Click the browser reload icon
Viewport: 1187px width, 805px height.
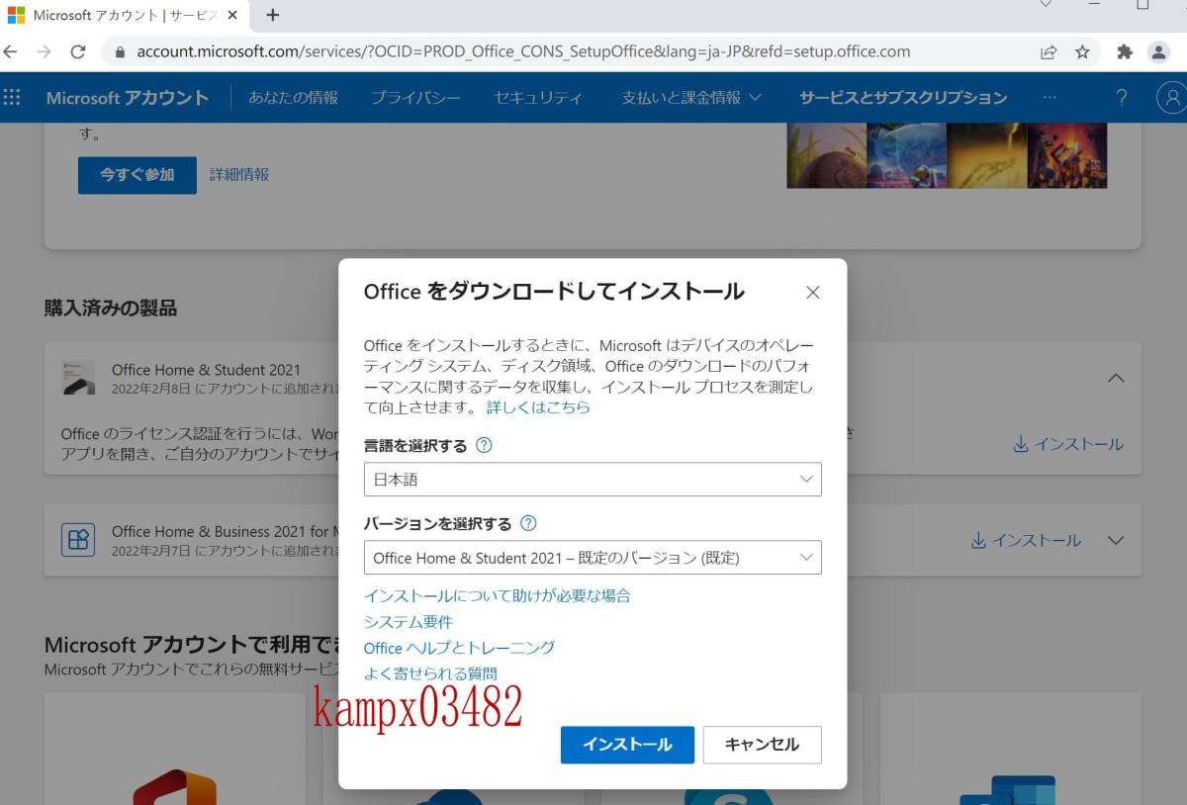[78, 52]
